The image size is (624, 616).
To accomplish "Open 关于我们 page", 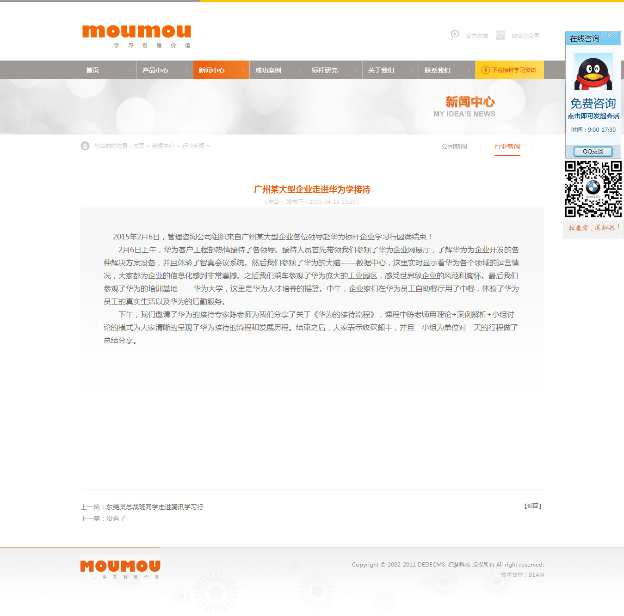I will click(381, 70).
